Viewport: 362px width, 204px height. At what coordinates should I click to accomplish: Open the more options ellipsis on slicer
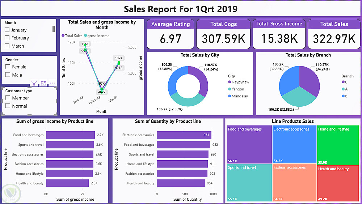coord(52,83)
